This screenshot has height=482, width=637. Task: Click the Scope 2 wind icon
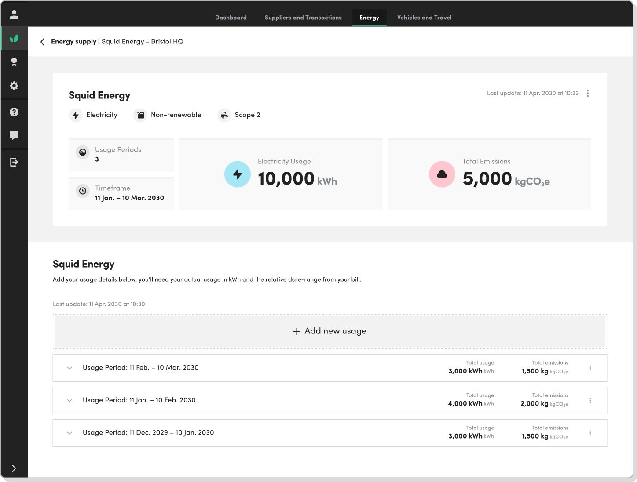(224, 115)
